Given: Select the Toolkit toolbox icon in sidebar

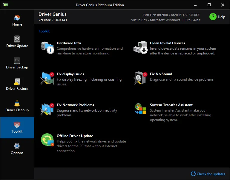Looking at the screenshot, I should (x=17, y=125).
